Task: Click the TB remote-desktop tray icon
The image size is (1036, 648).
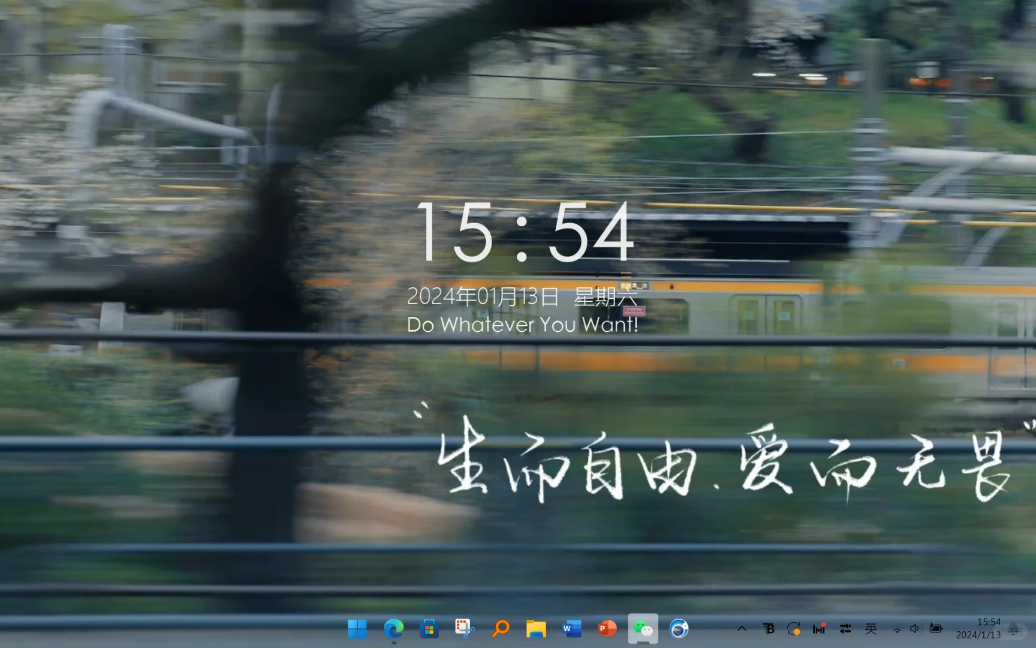Action: point(769,629)
